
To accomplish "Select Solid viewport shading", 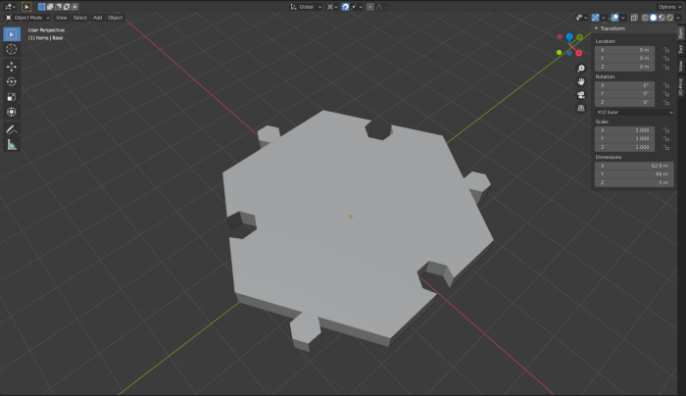I will coord(654,18).
